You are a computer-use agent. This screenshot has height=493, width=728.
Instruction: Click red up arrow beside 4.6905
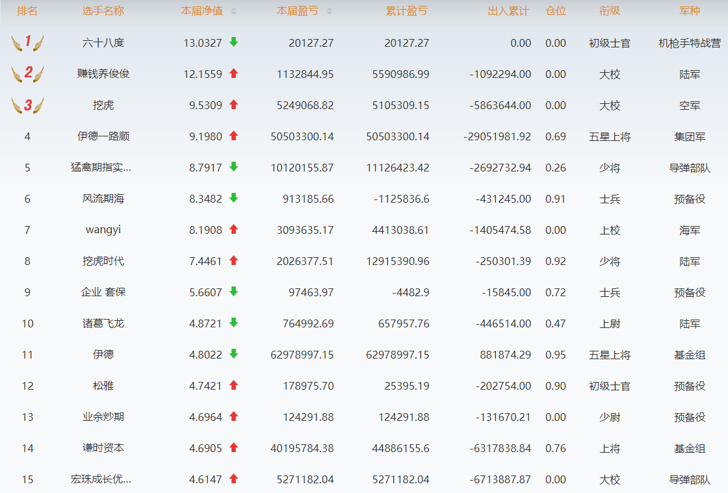tap(233, 448)
